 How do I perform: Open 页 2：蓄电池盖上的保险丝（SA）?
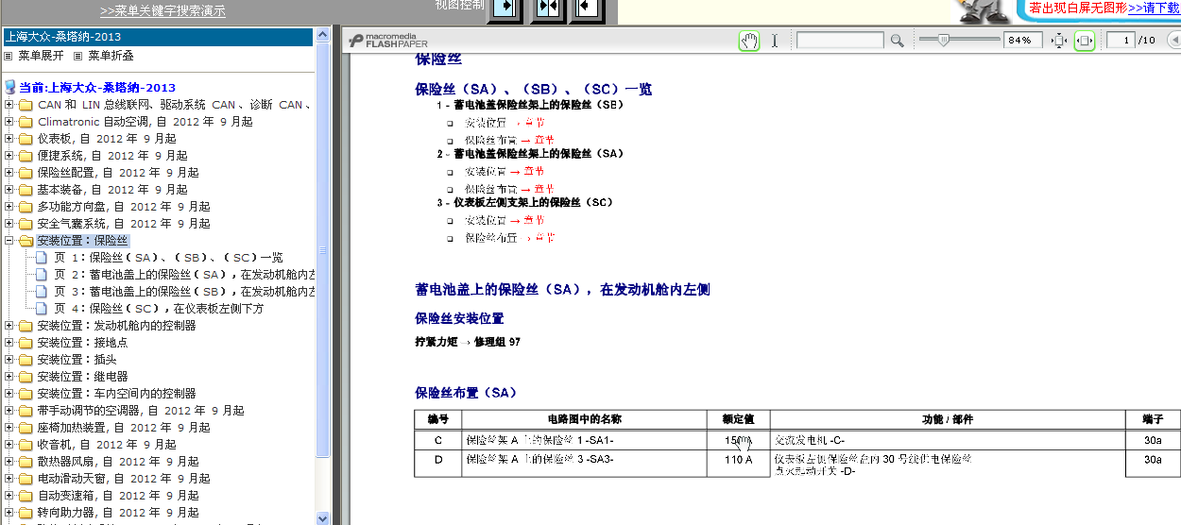[x=184, y=275]
